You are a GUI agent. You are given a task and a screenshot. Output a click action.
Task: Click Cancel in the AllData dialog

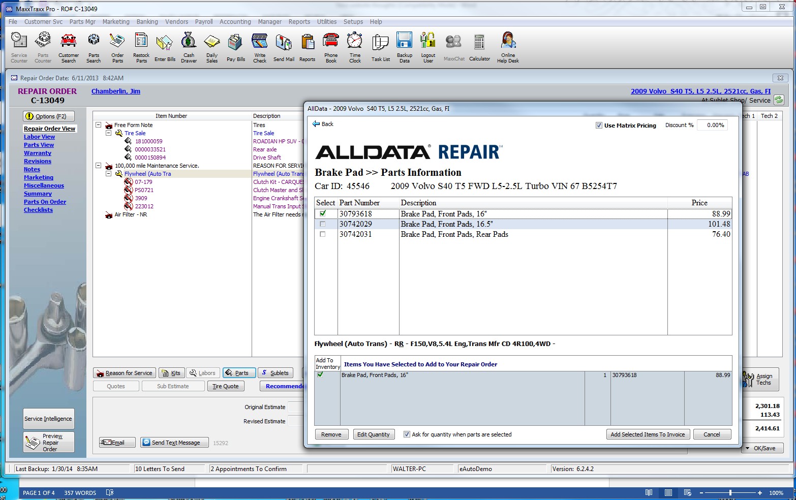tap(712, 434)
